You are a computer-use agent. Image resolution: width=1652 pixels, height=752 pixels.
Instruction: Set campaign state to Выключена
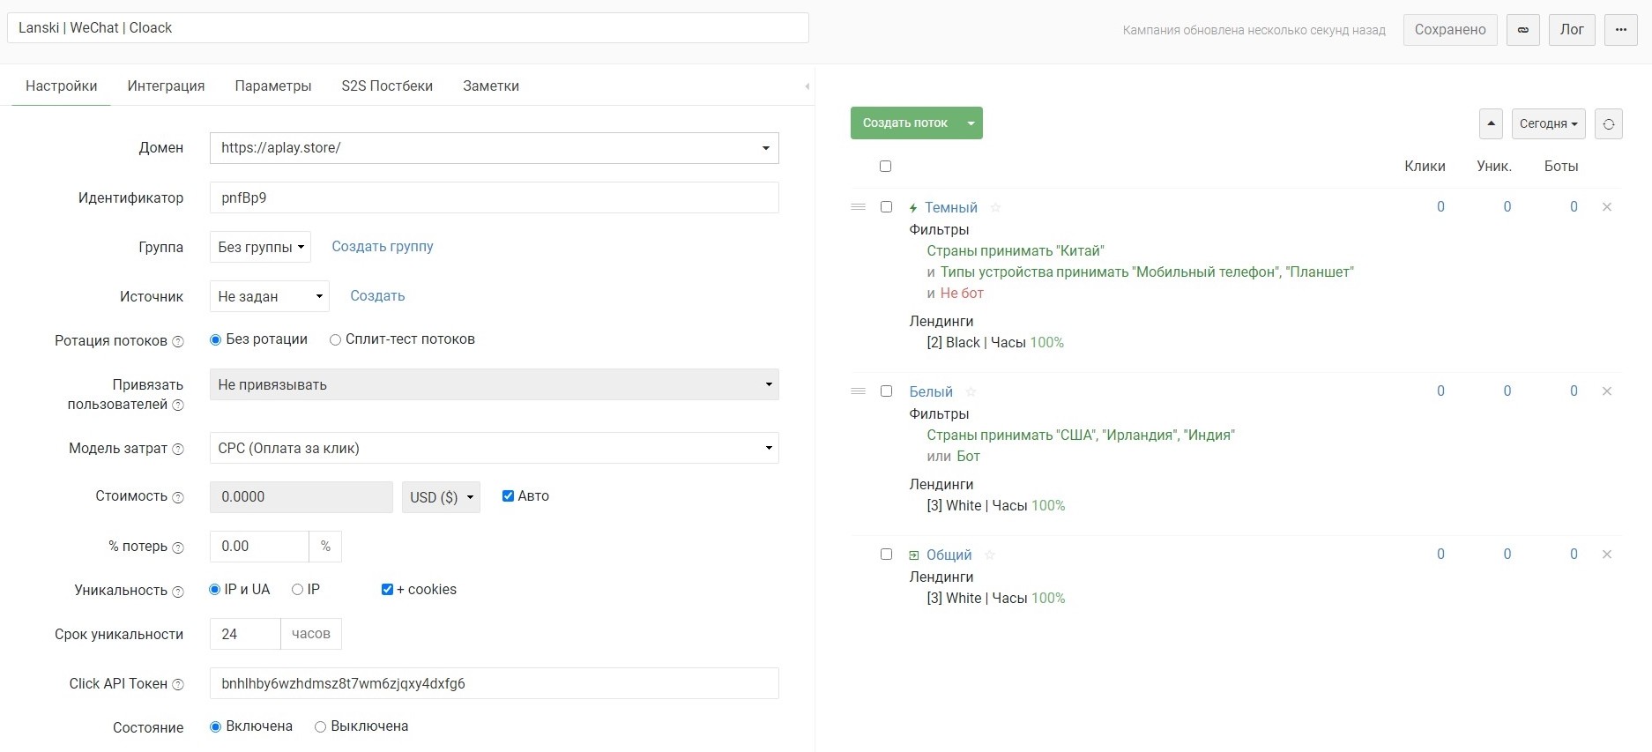321,727
